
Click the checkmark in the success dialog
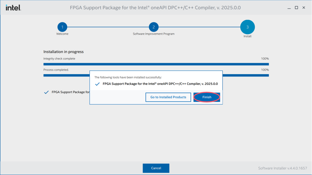[x=97, y=84]
